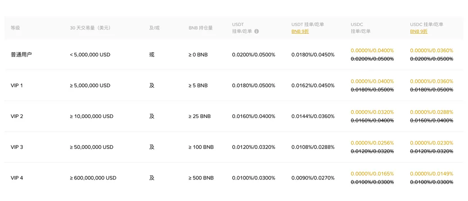Image resolution: width=468 pixels, height=201 pixels.
Task: Select the VIP 4 level label
Action: pos(17,178)
